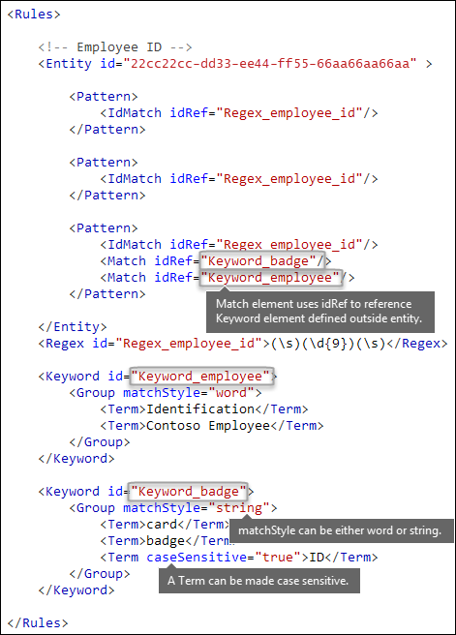The width and height of the screenshot is (456, 635).
Task: Select the matchStyle "word" value
Action: click(x=231, y=393)
